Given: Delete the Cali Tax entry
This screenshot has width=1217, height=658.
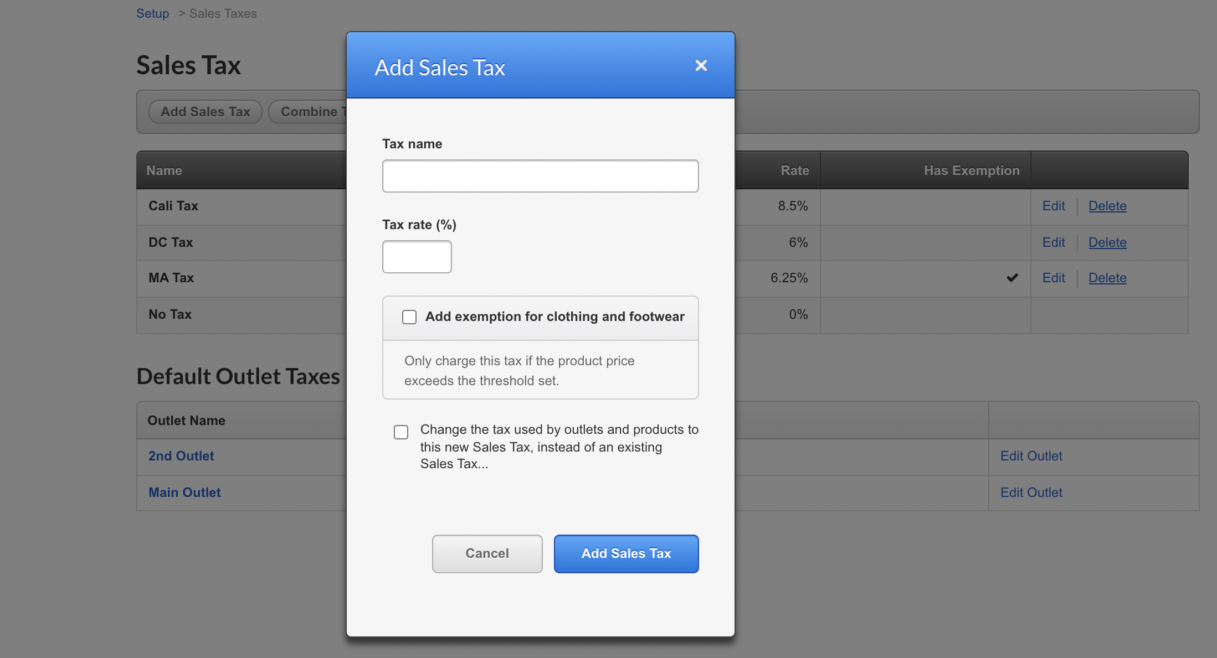Looking at the screenshot, I should tap(1107, 206).
